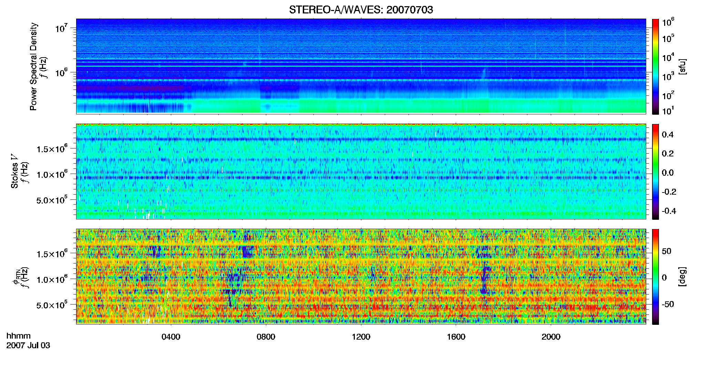The width and height of the screenshot is (722, 372).
Task: Click the Power Spectral Density axis label
Action: tap(33, 66)
